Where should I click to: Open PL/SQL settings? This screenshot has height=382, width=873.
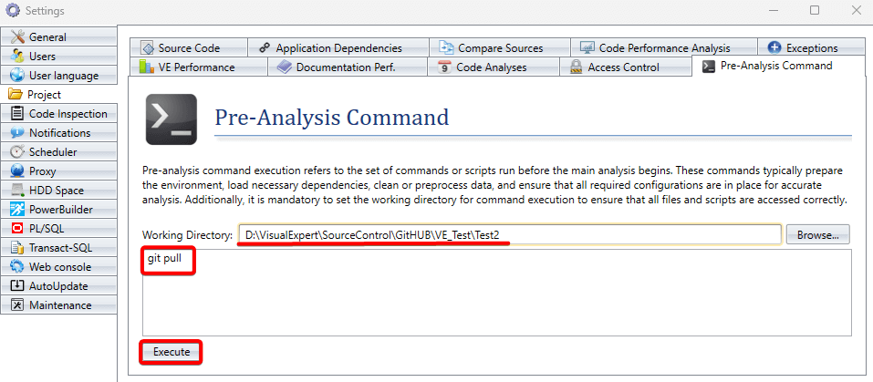(58, 229)
